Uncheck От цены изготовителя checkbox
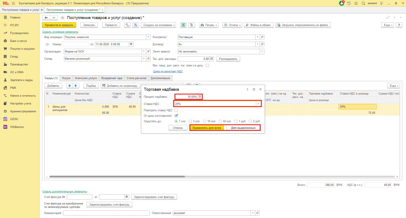 (x=176, y=115)
